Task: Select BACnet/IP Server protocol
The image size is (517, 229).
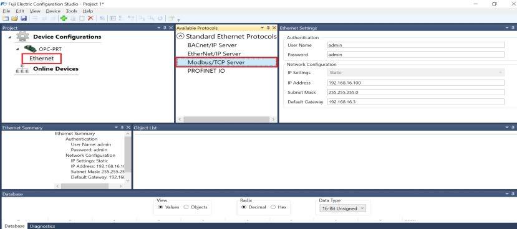Action: [x=212, y=45]
